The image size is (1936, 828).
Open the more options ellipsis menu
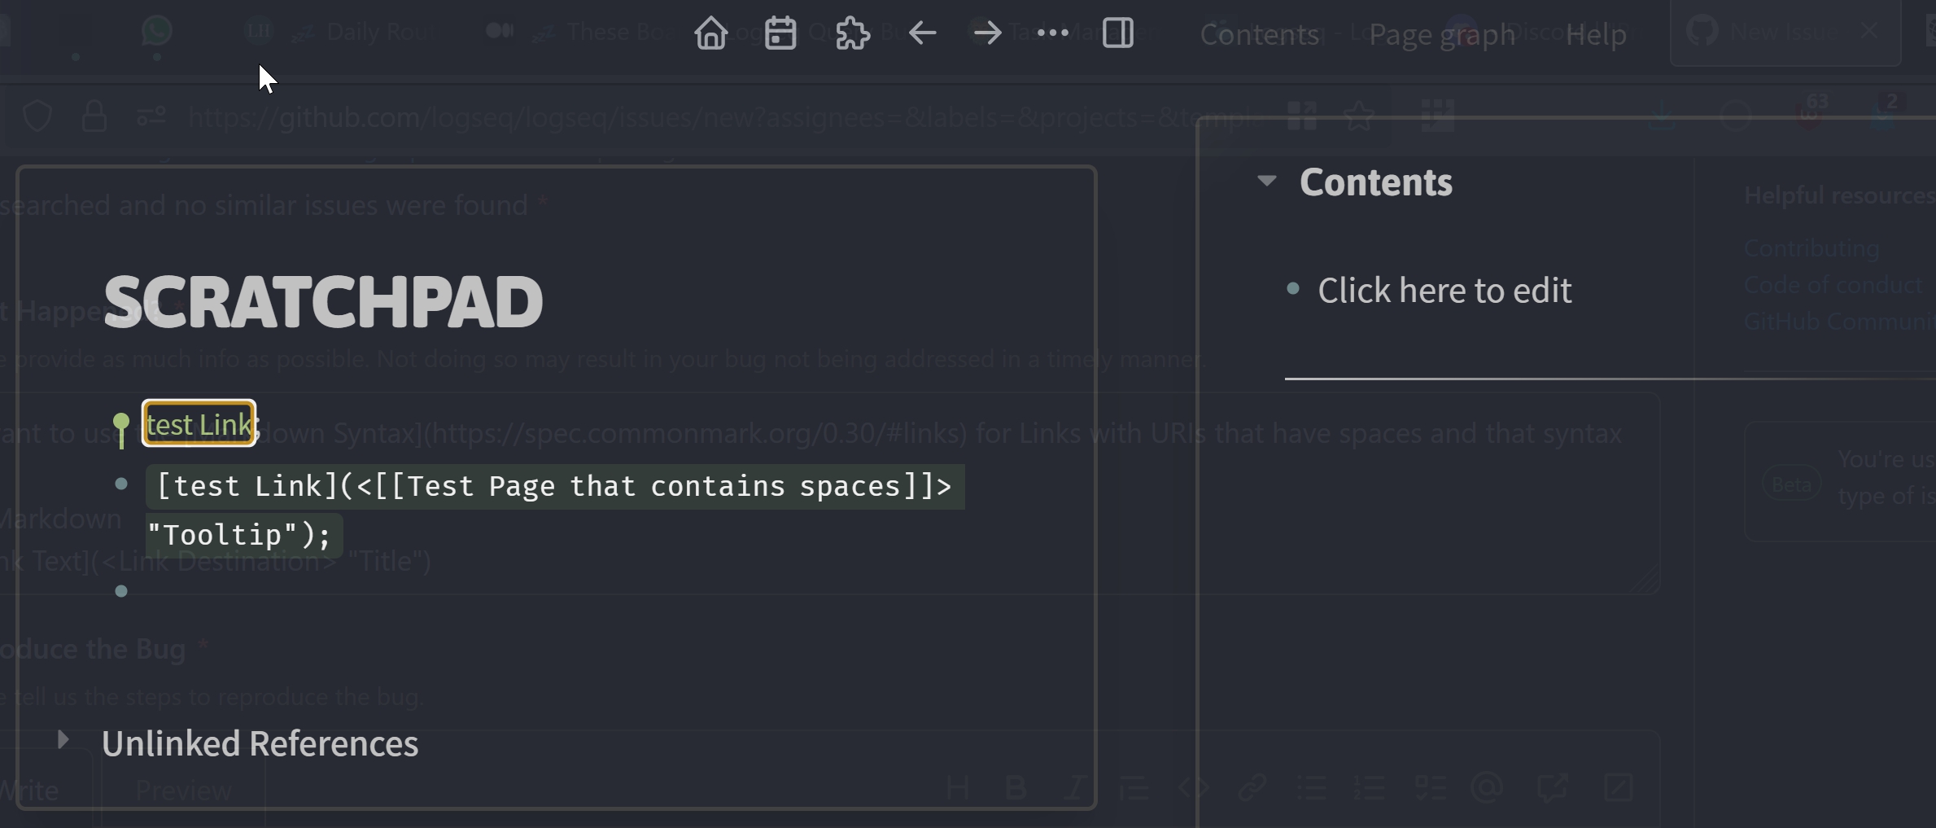[1053, 33]
